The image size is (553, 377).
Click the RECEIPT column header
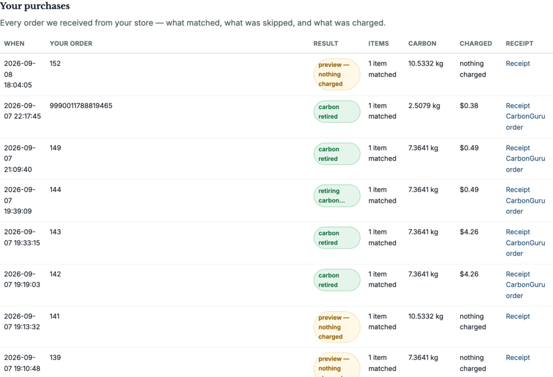(x=520, y=43)
